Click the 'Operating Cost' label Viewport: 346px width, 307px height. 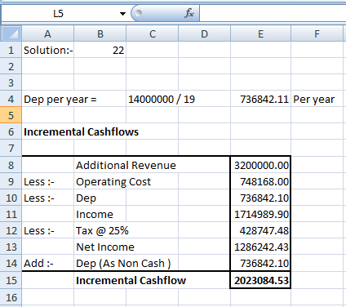click(113, 181)
